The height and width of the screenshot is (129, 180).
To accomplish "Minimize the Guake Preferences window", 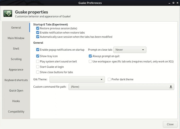I will (169, 3).
